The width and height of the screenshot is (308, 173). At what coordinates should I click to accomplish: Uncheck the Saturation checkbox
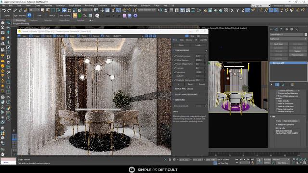coord(175,72)
